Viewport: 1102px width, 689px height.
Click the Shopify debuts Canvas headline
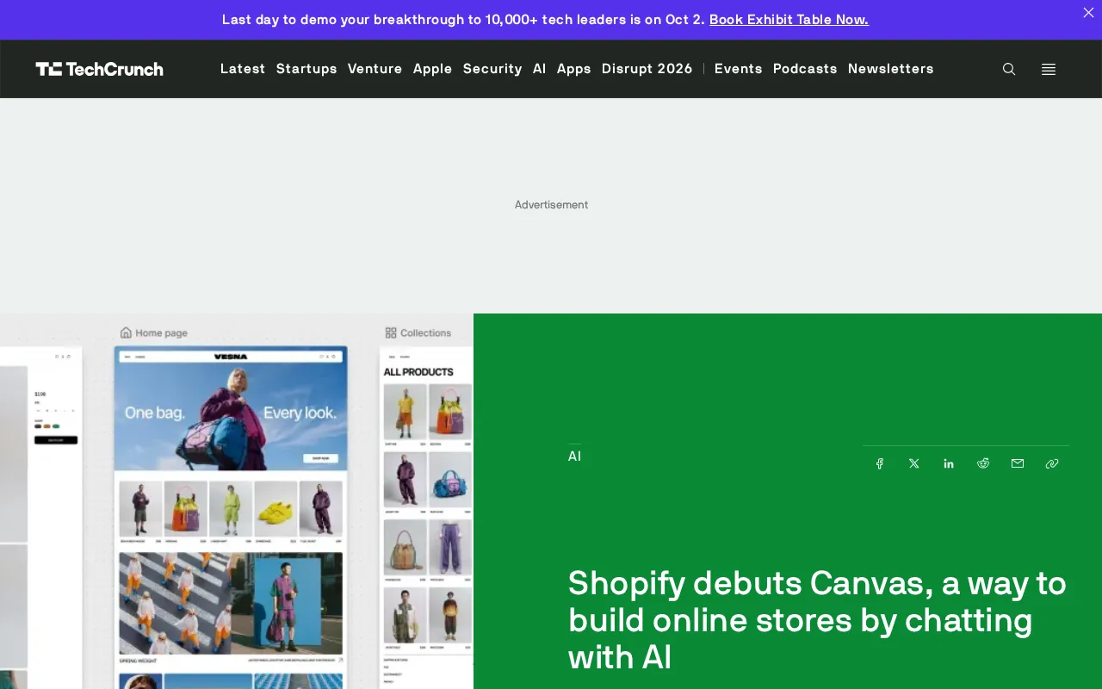[817, 620]
